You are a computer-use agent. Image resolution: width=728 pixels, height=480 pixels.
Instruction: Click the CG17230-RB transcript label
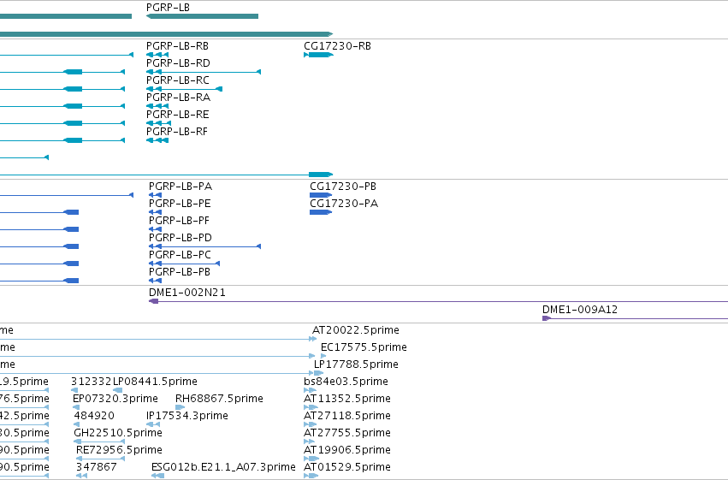tap(338, 46)
